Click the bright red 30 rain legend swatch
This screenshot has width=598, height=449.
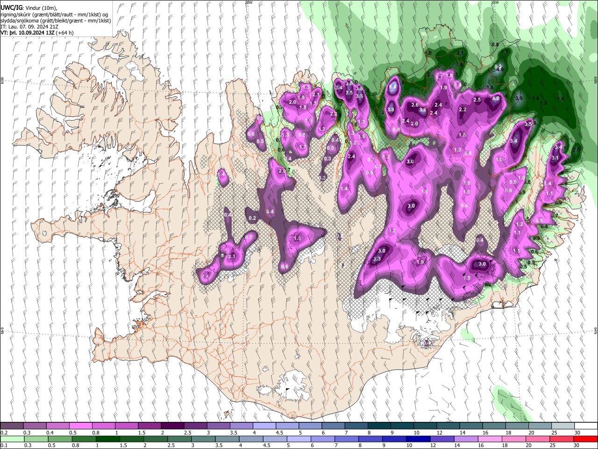584,439
